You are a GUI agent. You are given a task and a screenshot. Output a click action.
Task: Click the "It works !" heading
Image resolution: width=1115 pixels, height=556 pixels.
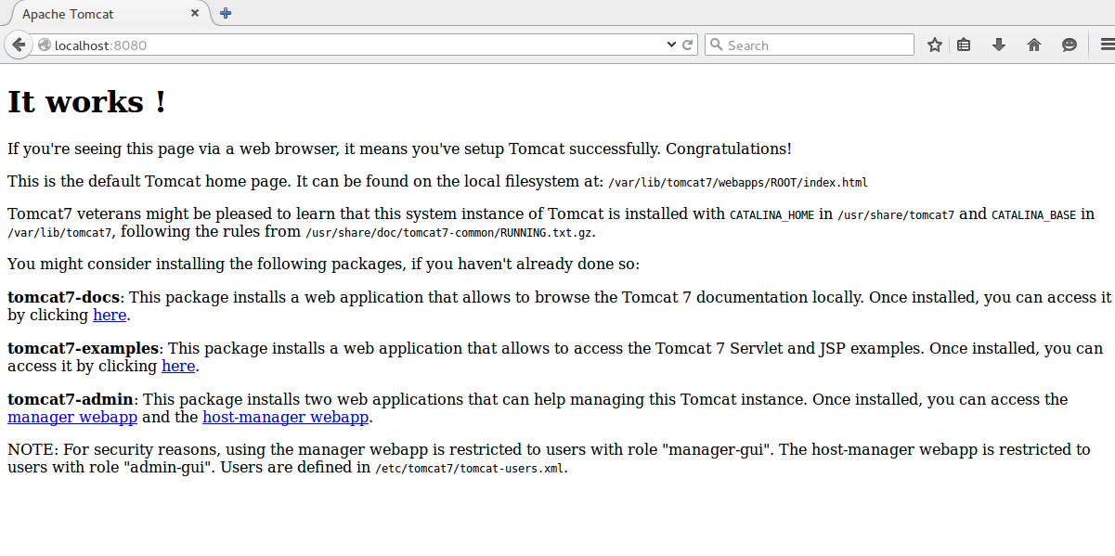87,101
